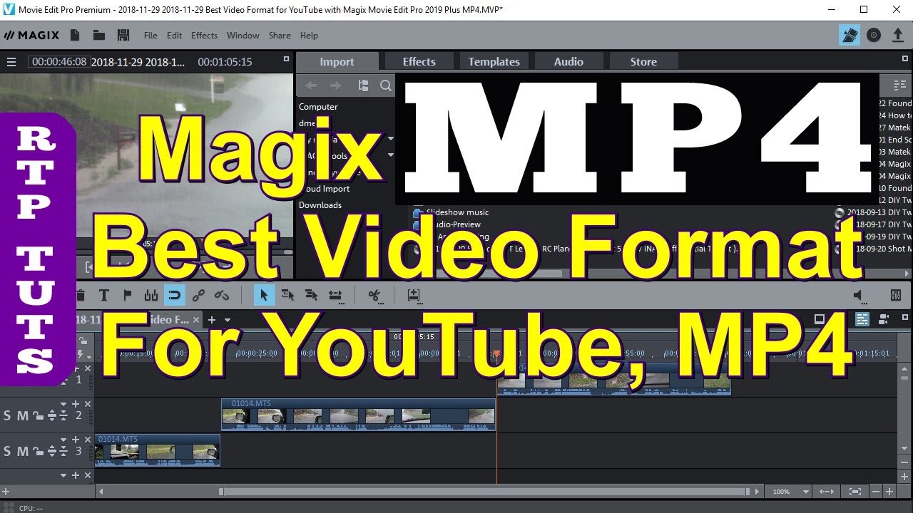Click the 00:01:05:15 duration display

(x=225, y=62)
